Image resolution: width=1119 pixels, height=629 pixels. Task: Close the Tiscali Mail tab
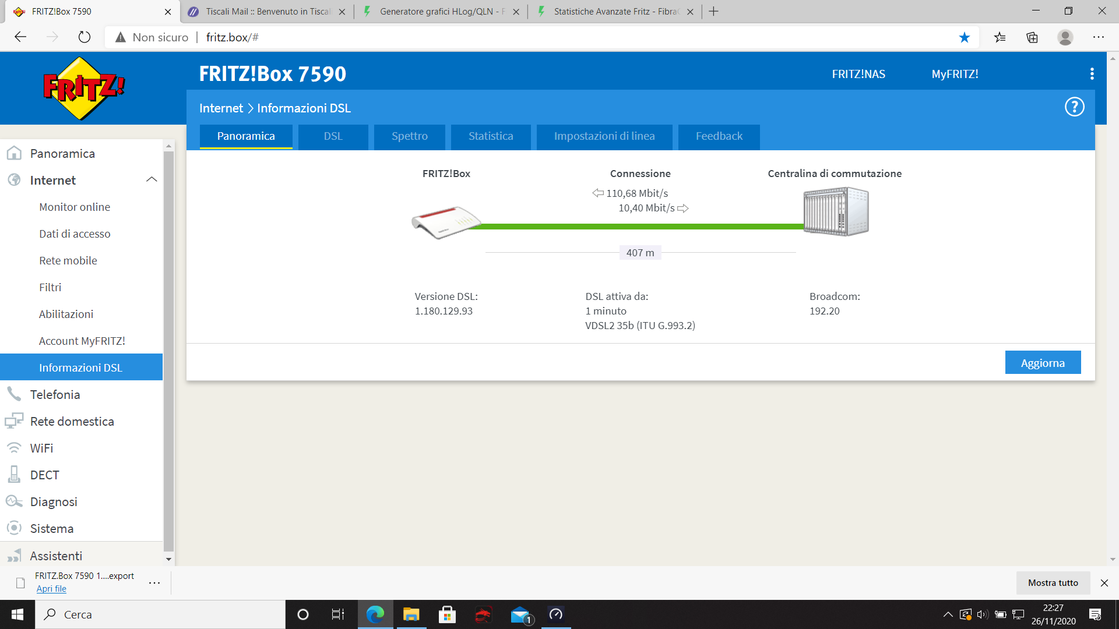pyautogui.click(x=342, y=12)
